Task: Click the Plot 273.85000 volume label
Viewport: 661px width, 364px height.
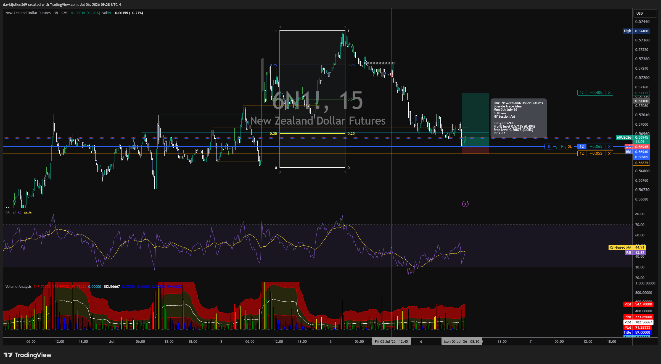Action: pos(639,317)
